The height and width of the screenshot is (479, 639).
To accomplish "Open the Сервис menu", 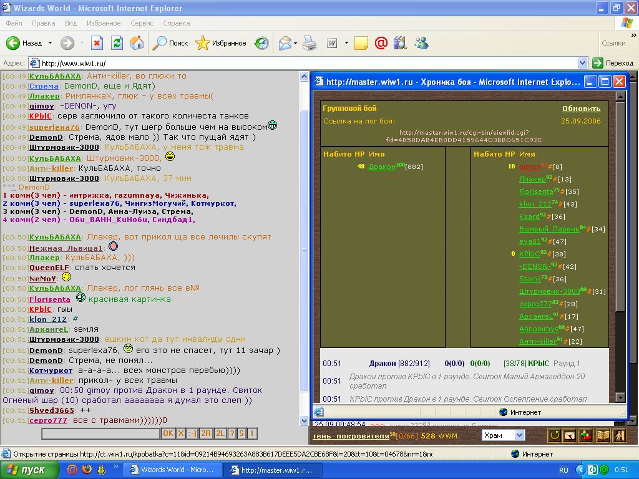I will click(x=142, y=23).
